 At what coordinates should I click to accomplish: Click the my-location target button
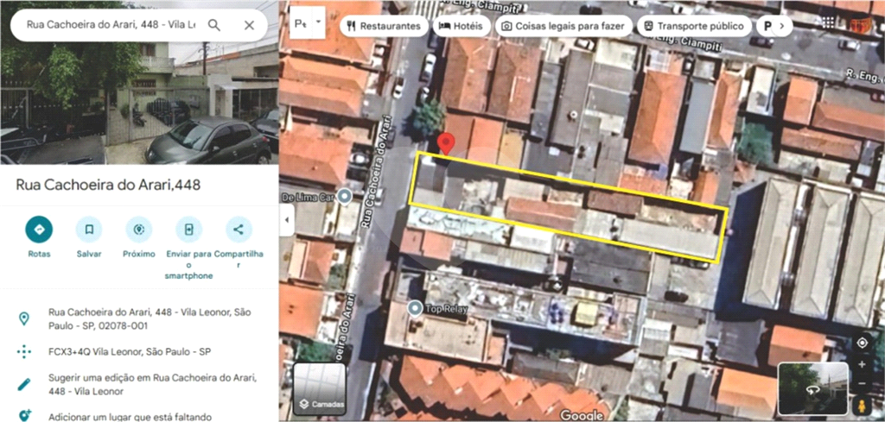[x=862, y=343]
